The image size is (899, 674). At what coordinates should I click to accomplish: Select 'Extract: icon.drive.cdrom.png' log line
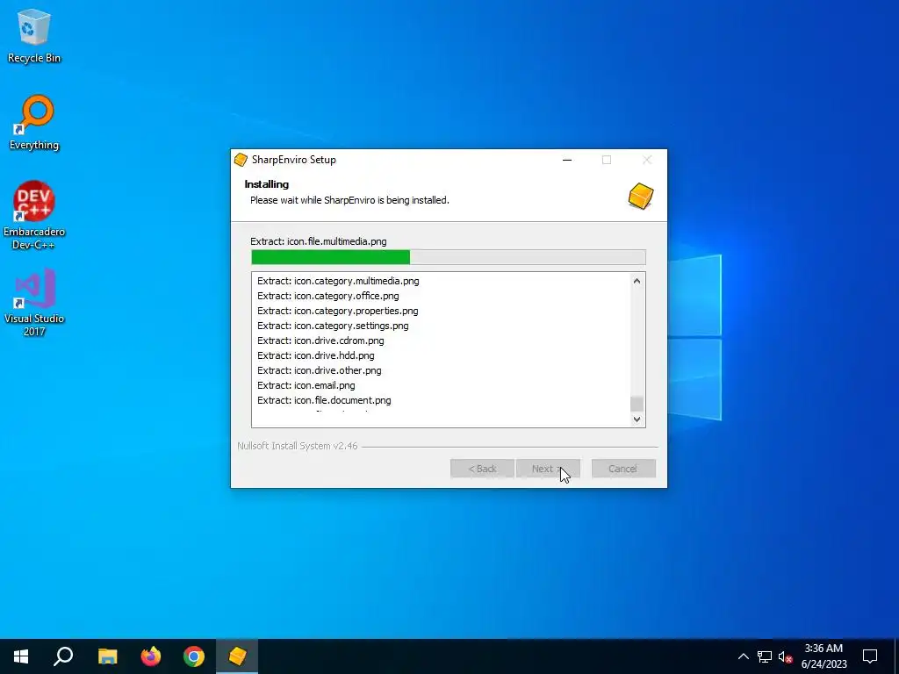coord(320,341)
